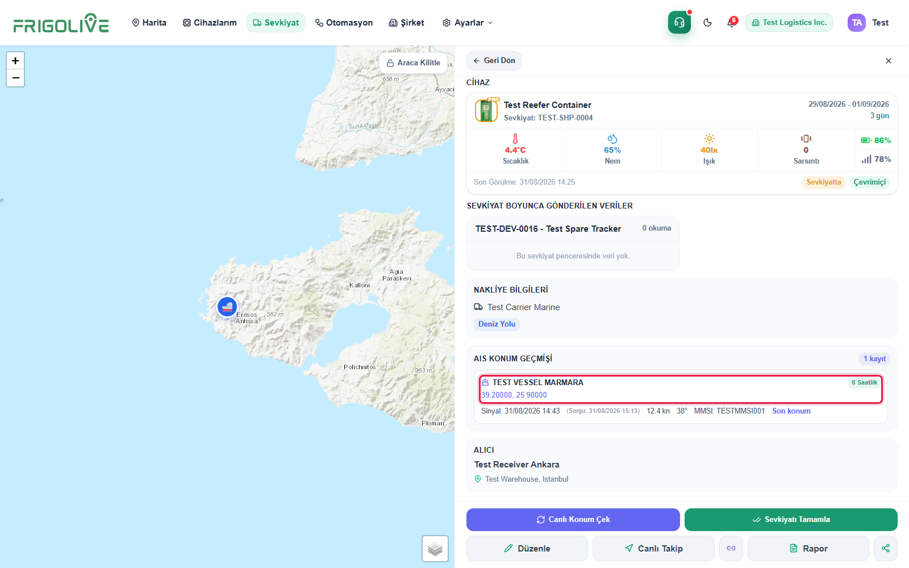This screenshot has width=909, height=568.
Task: Click the vibration Sarsıntı icon
Action: [x=806, y=139]
